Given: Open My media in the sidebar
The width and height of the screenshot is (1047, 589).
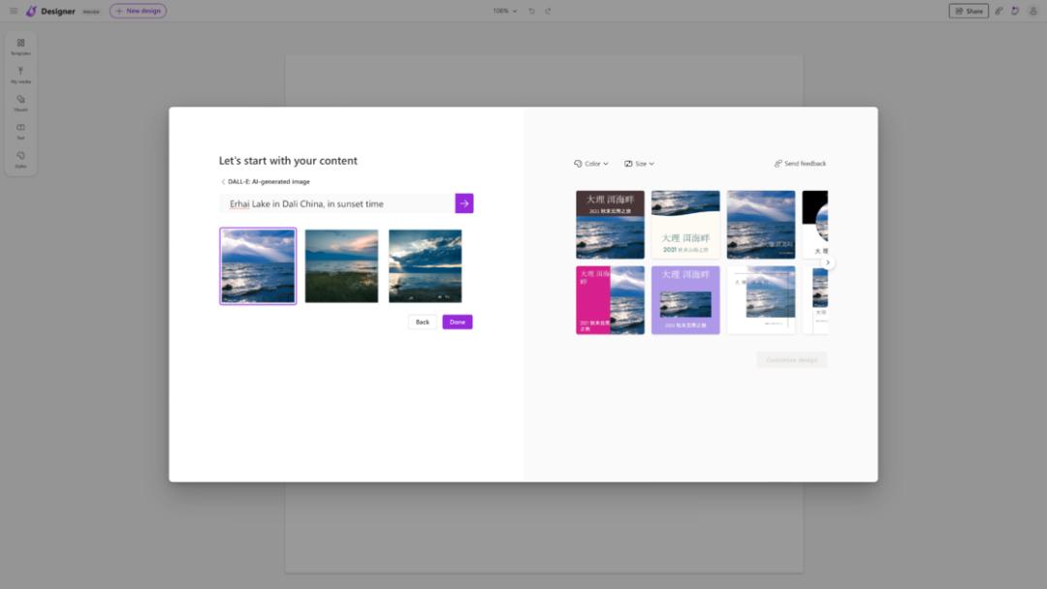Looking at the screenshot, I should [20, 75].
